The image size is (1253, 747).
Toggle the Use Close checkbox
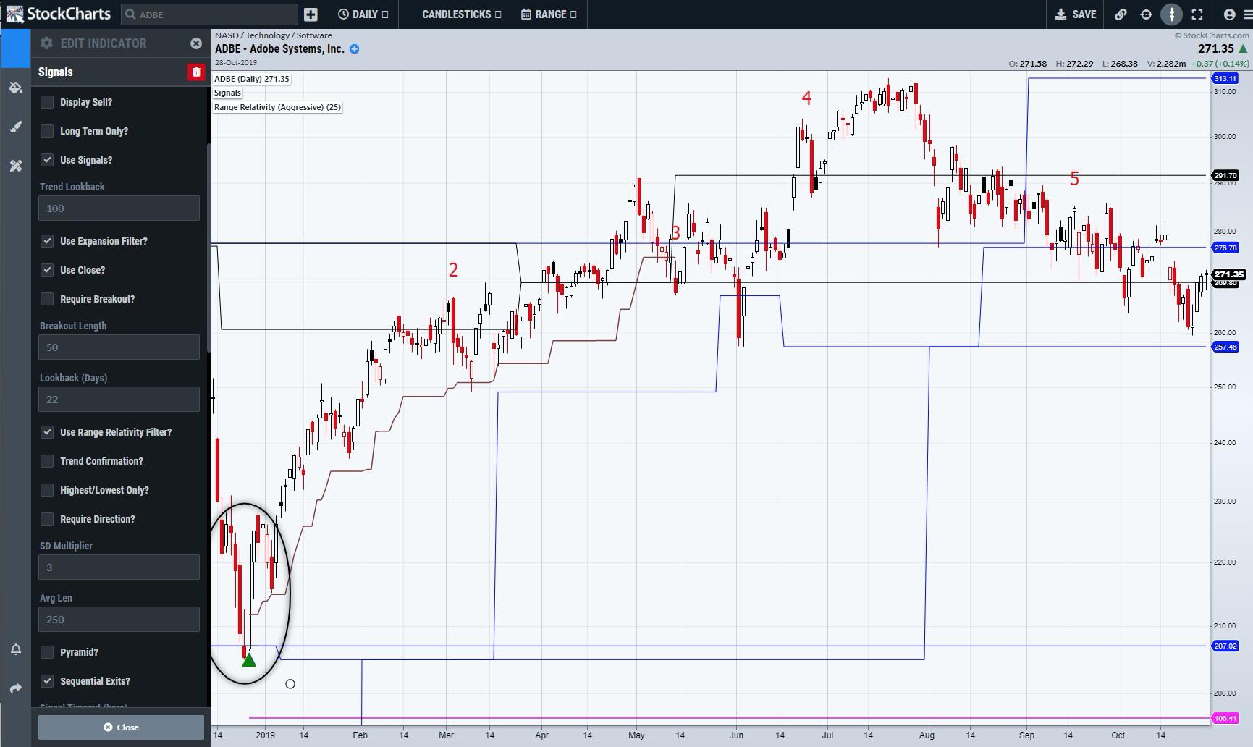click(47, 270)
